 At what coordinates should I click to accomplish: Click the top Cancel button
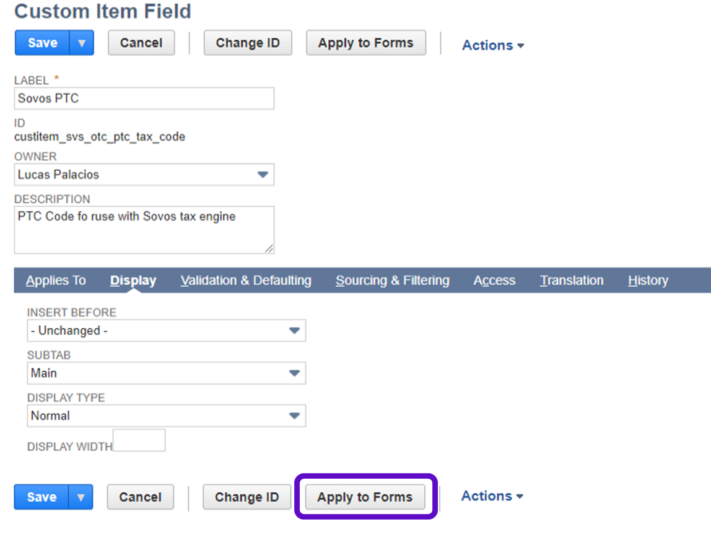(x=141, y=43)
